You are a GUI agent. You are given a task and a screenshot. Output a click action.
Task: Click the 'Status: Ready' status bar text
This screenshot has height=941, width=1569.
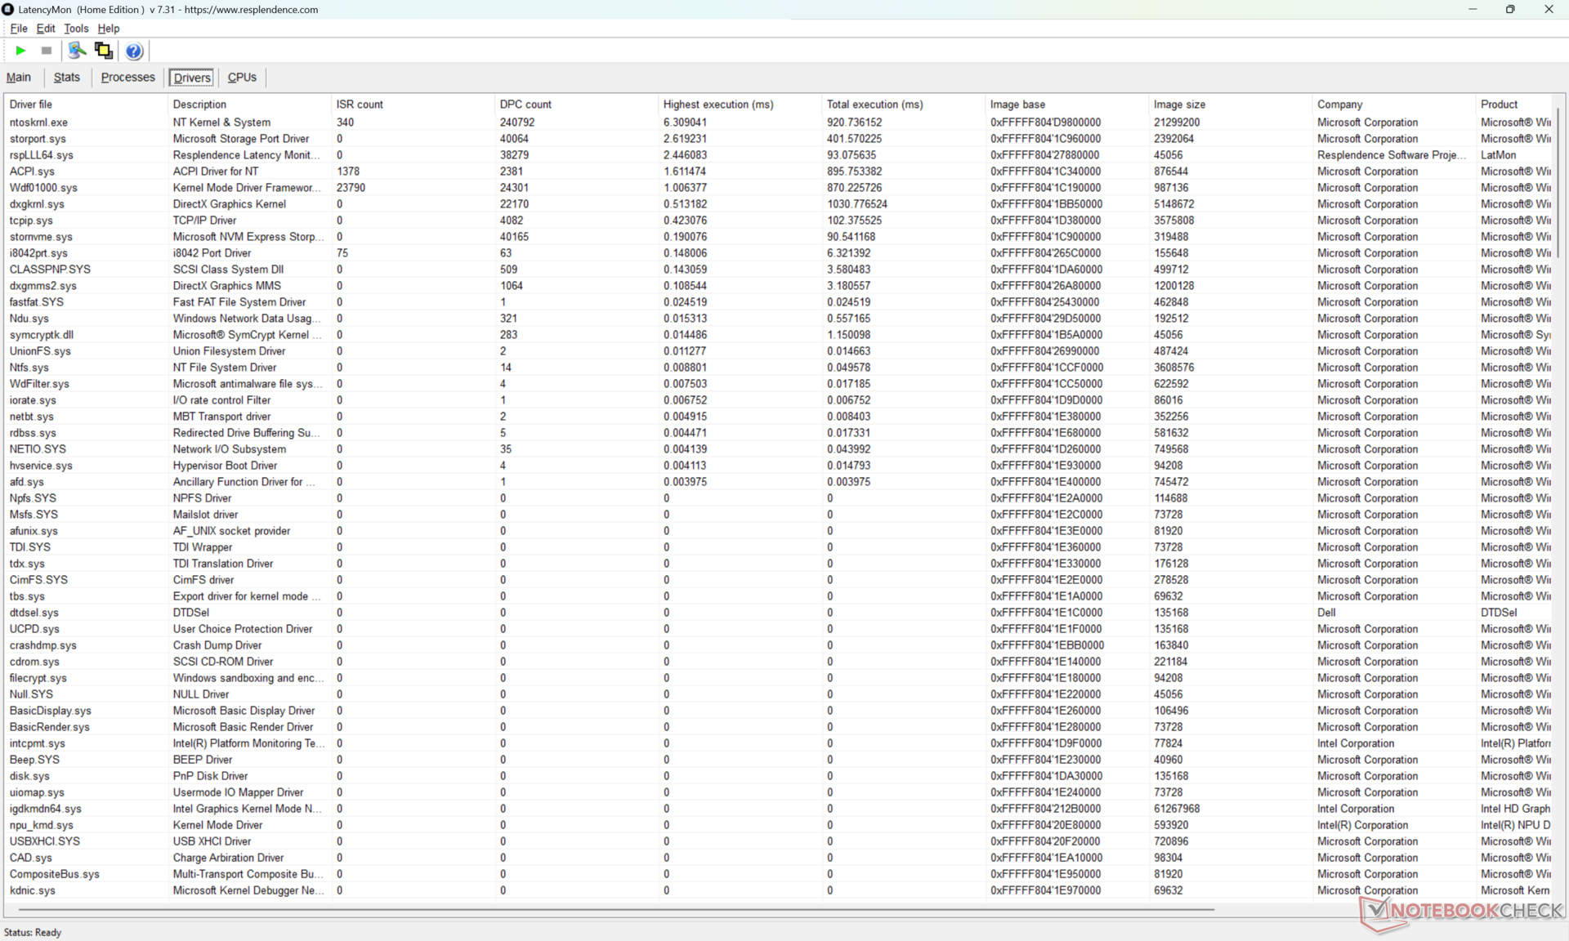(33, 932)
